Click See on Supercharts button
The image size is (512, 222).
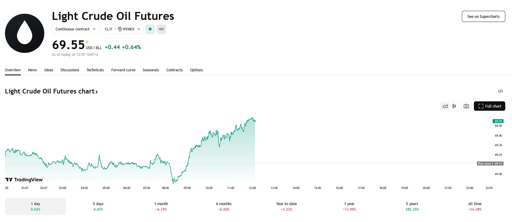484,16
